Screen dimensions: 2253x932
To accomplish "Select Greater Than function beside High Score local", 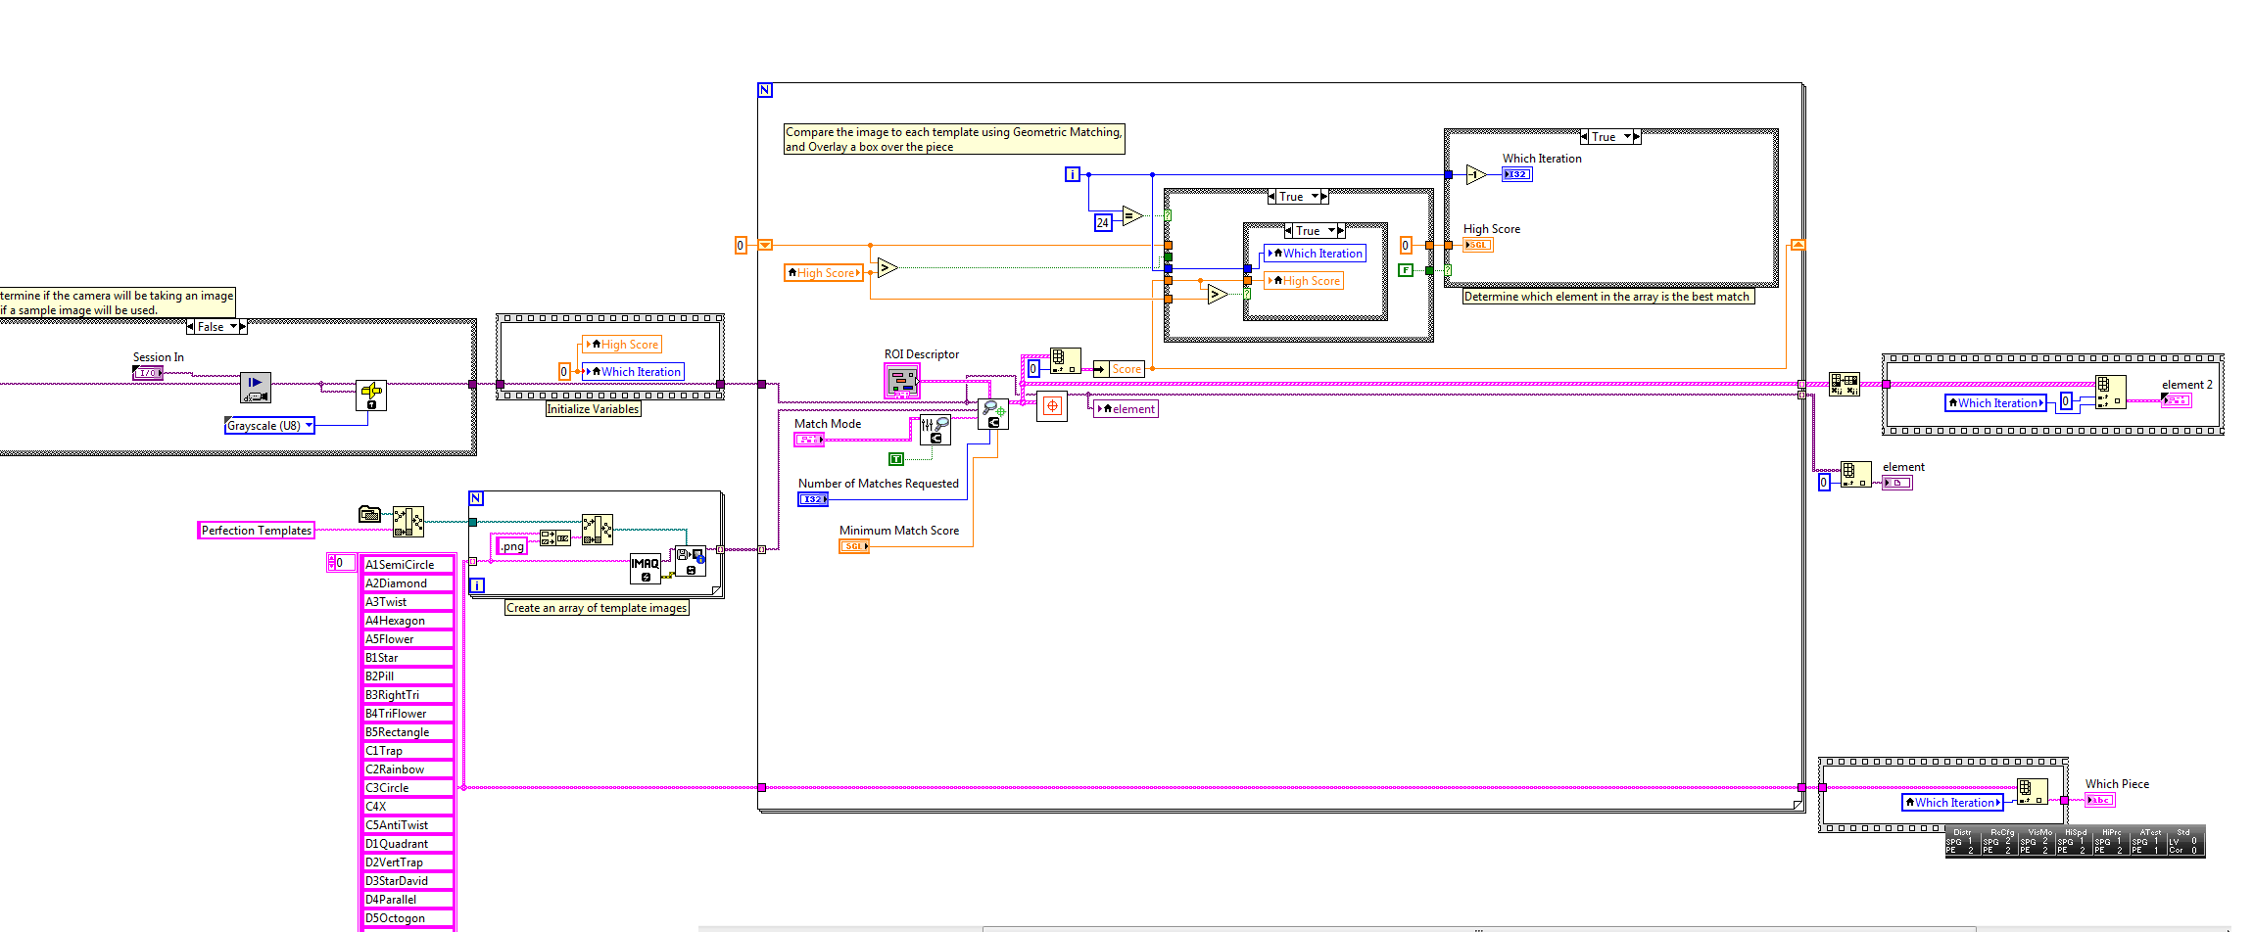I will tap(887, 267).
